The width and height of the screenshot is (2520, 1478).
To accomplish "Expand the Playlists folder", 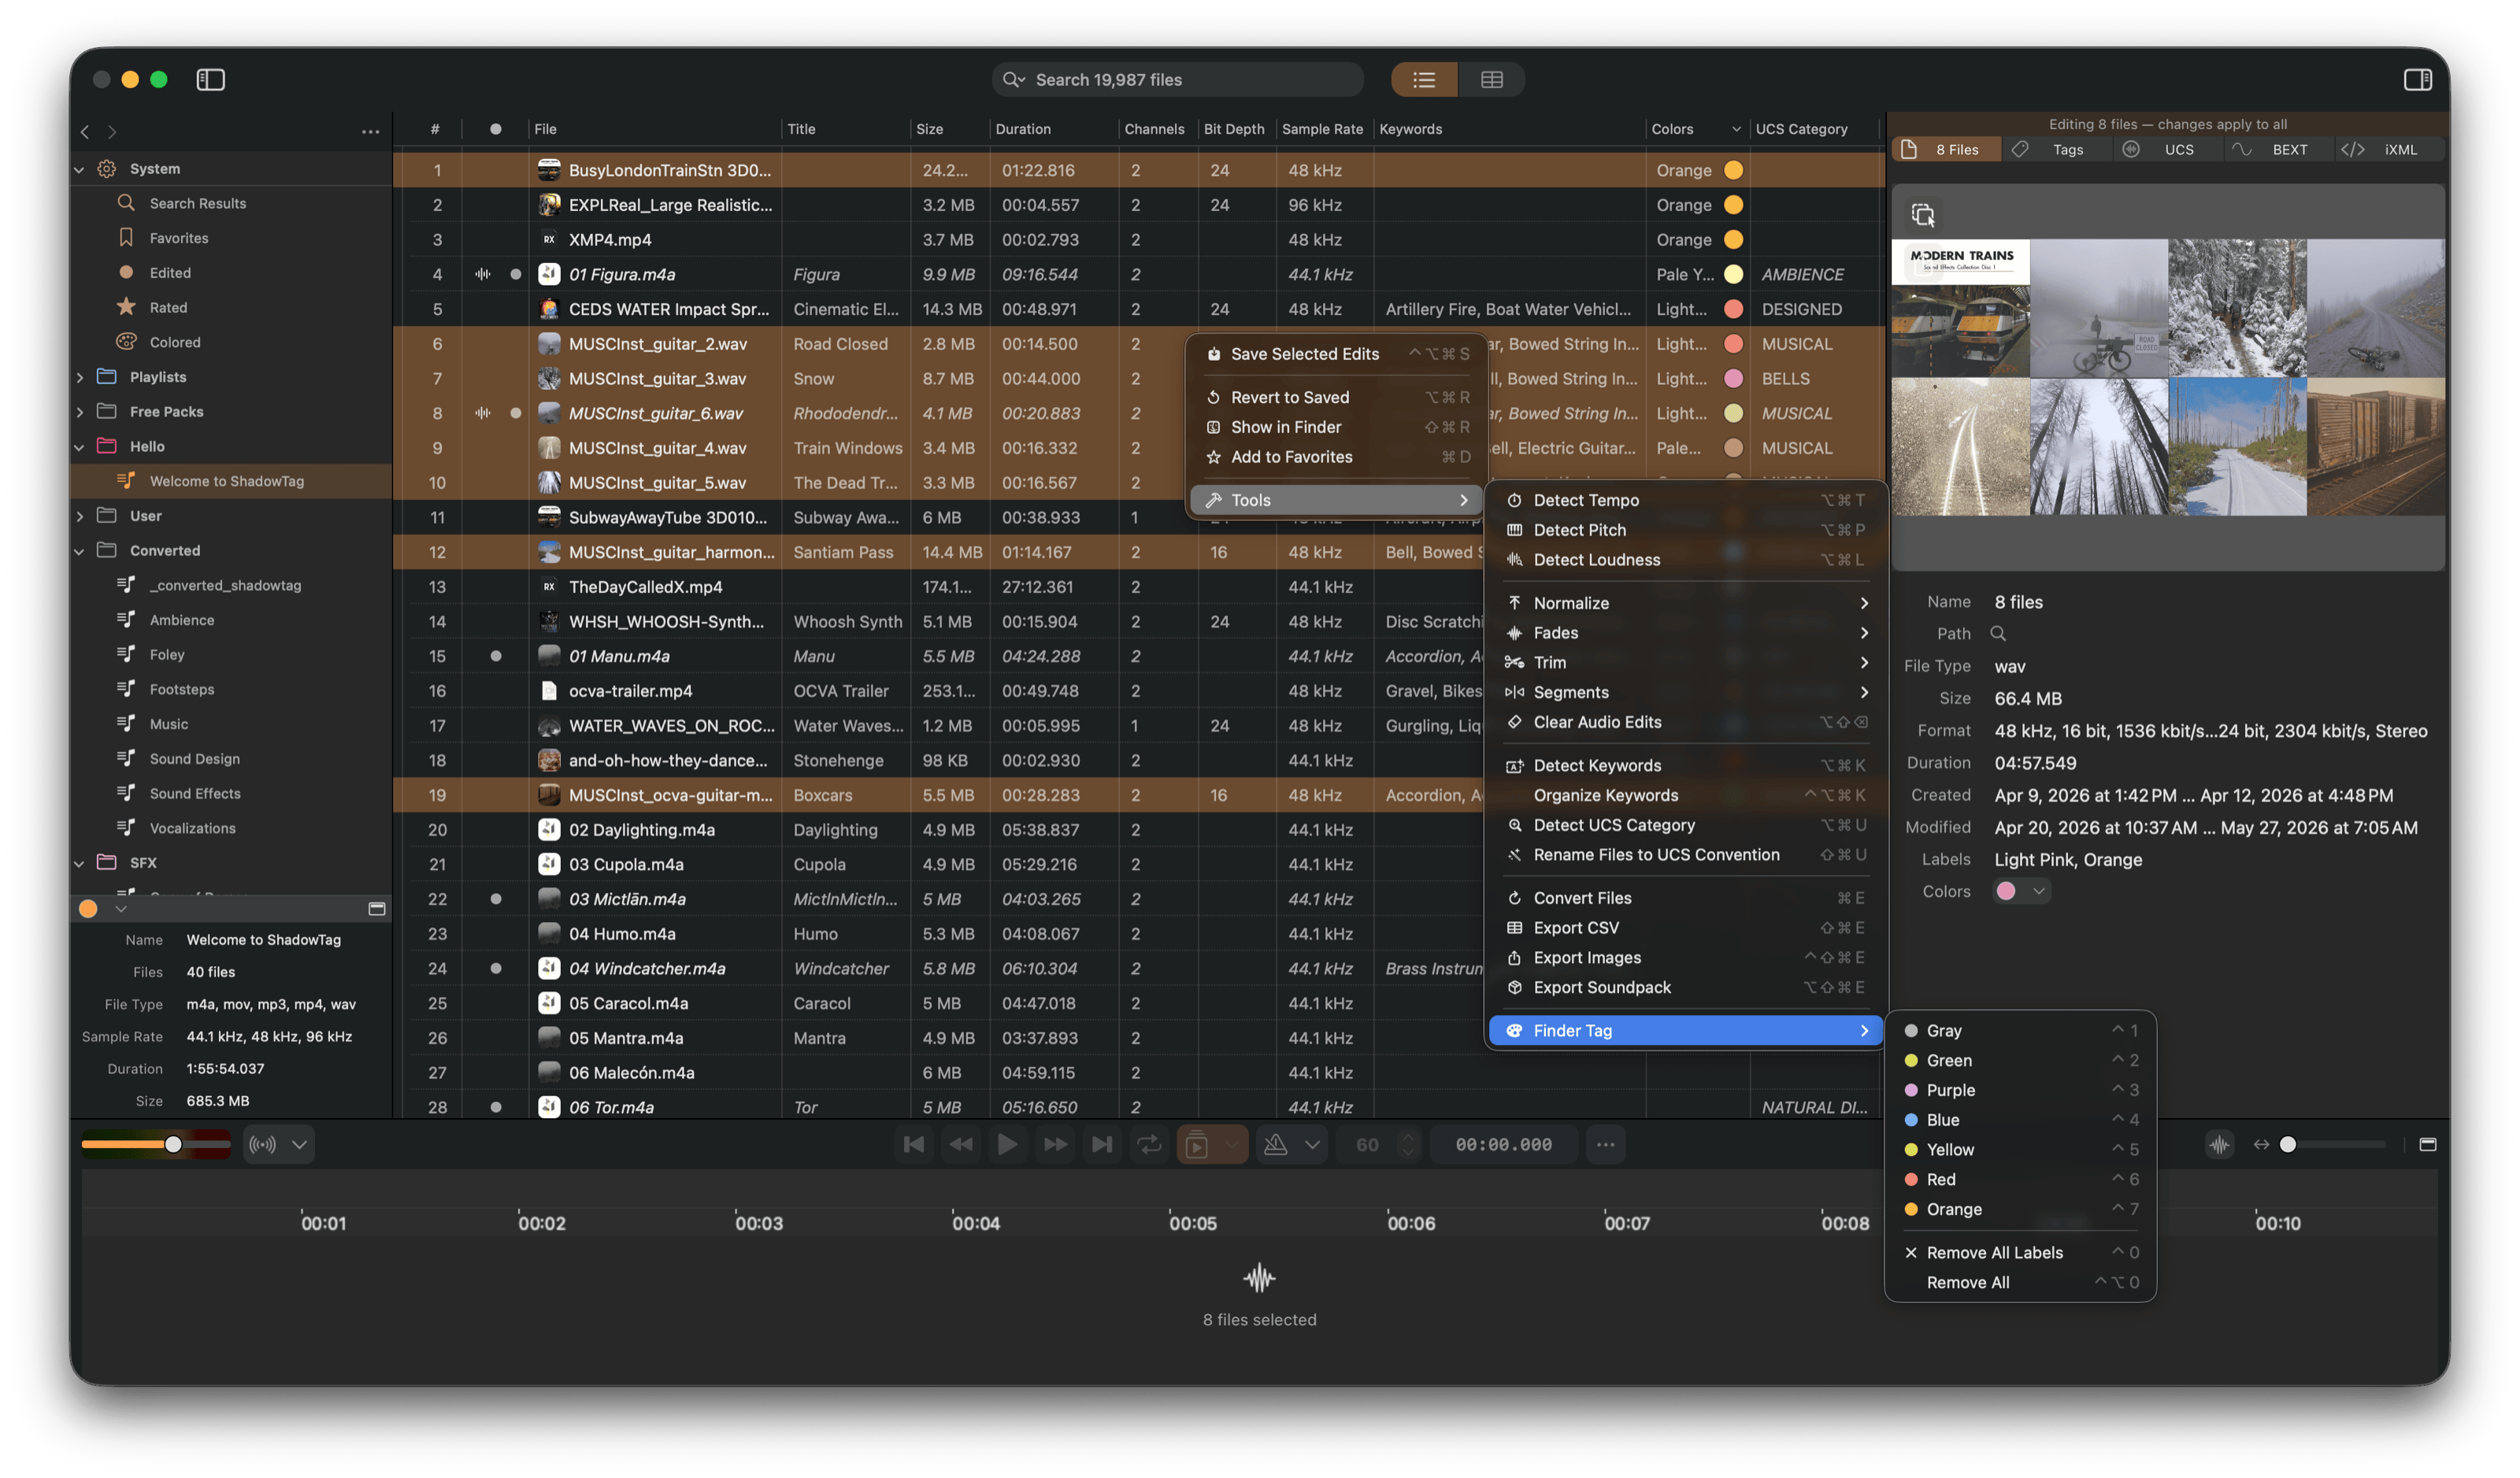I will [80, 377].
